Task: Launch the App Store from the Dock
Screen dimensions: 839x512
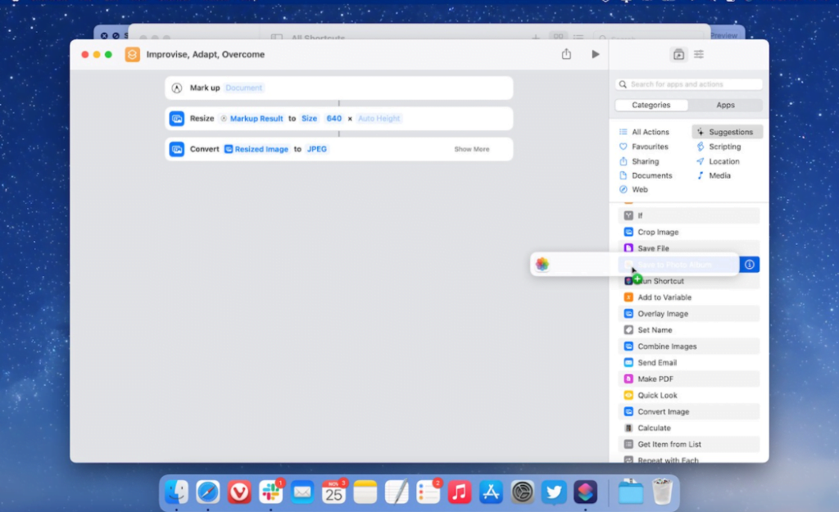Action: tap(490, 492)
